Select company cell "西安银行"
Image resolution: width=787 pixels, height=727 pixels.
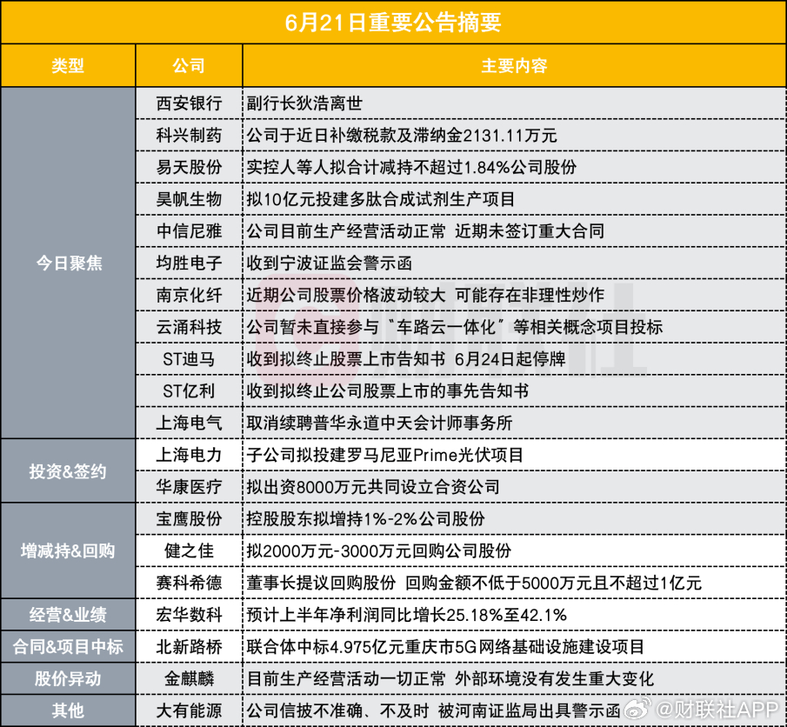[x=190, y=103]
